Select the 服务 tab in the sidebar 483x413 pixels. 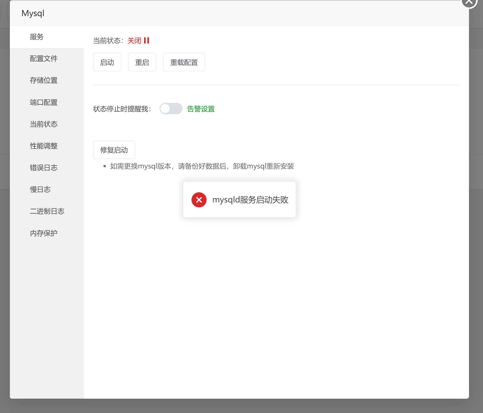click(x=47, y=37)
